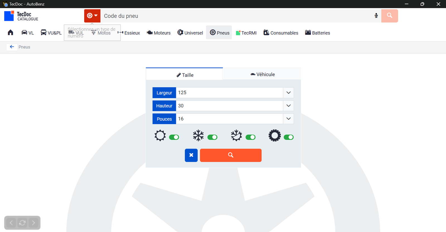Switch to the Véhicule tab
This screenshot has height=232, width=446.
(x=262, y=74)
